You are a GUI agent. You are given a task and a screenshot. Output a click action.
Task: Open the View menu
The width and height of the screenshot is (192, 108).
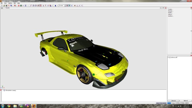coord(5,3)
